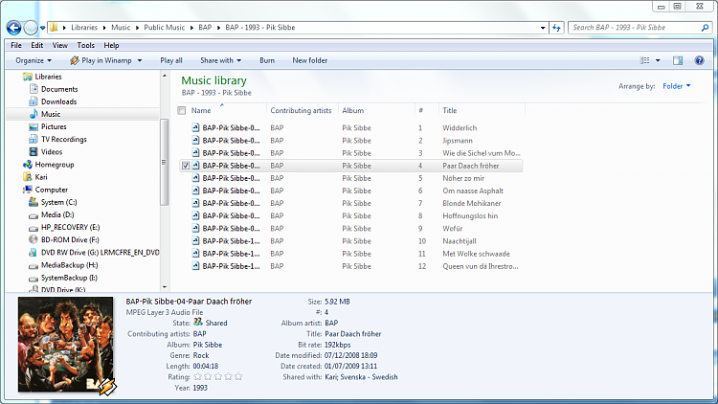Open the Homegroup icon

tap(28, 165)
